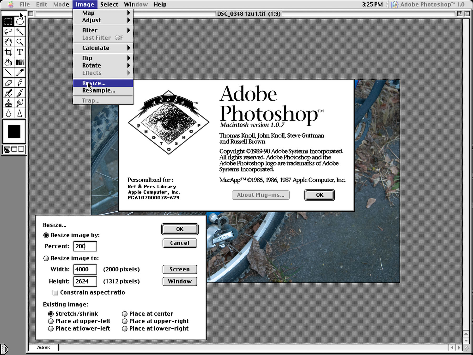Switch to standard window screen mode
The image size is (473, 355).
(x=7, y=149)
